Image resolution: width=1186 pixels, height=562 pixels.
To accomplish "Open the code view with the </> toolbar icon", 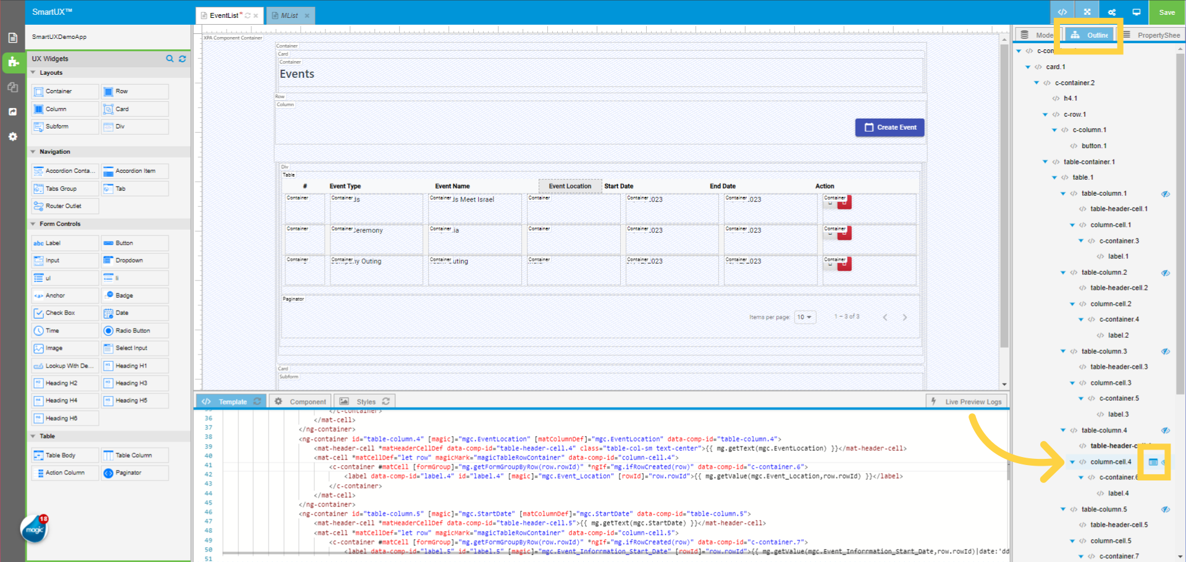I will 1062,12.
